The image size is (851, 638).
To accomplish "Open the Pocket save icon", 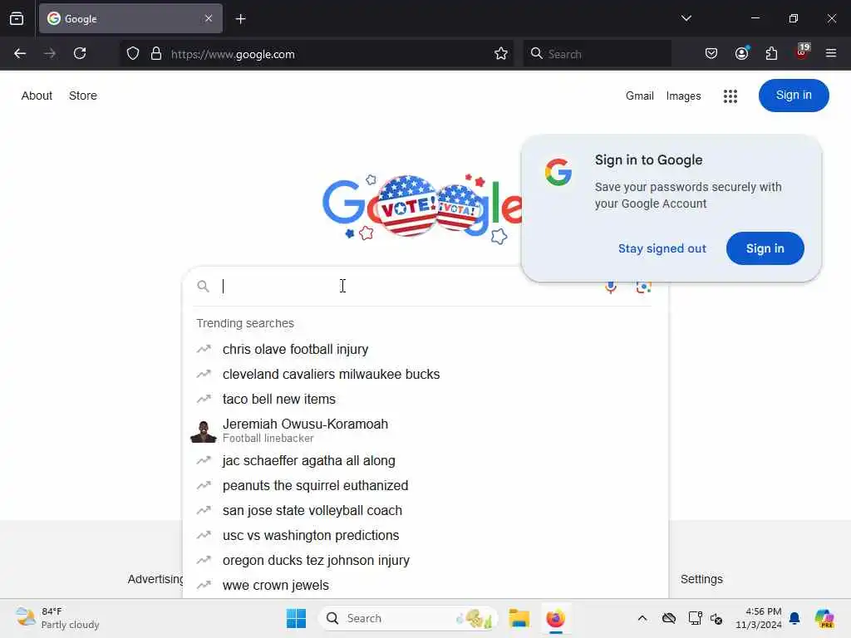I will coord(711,54).
